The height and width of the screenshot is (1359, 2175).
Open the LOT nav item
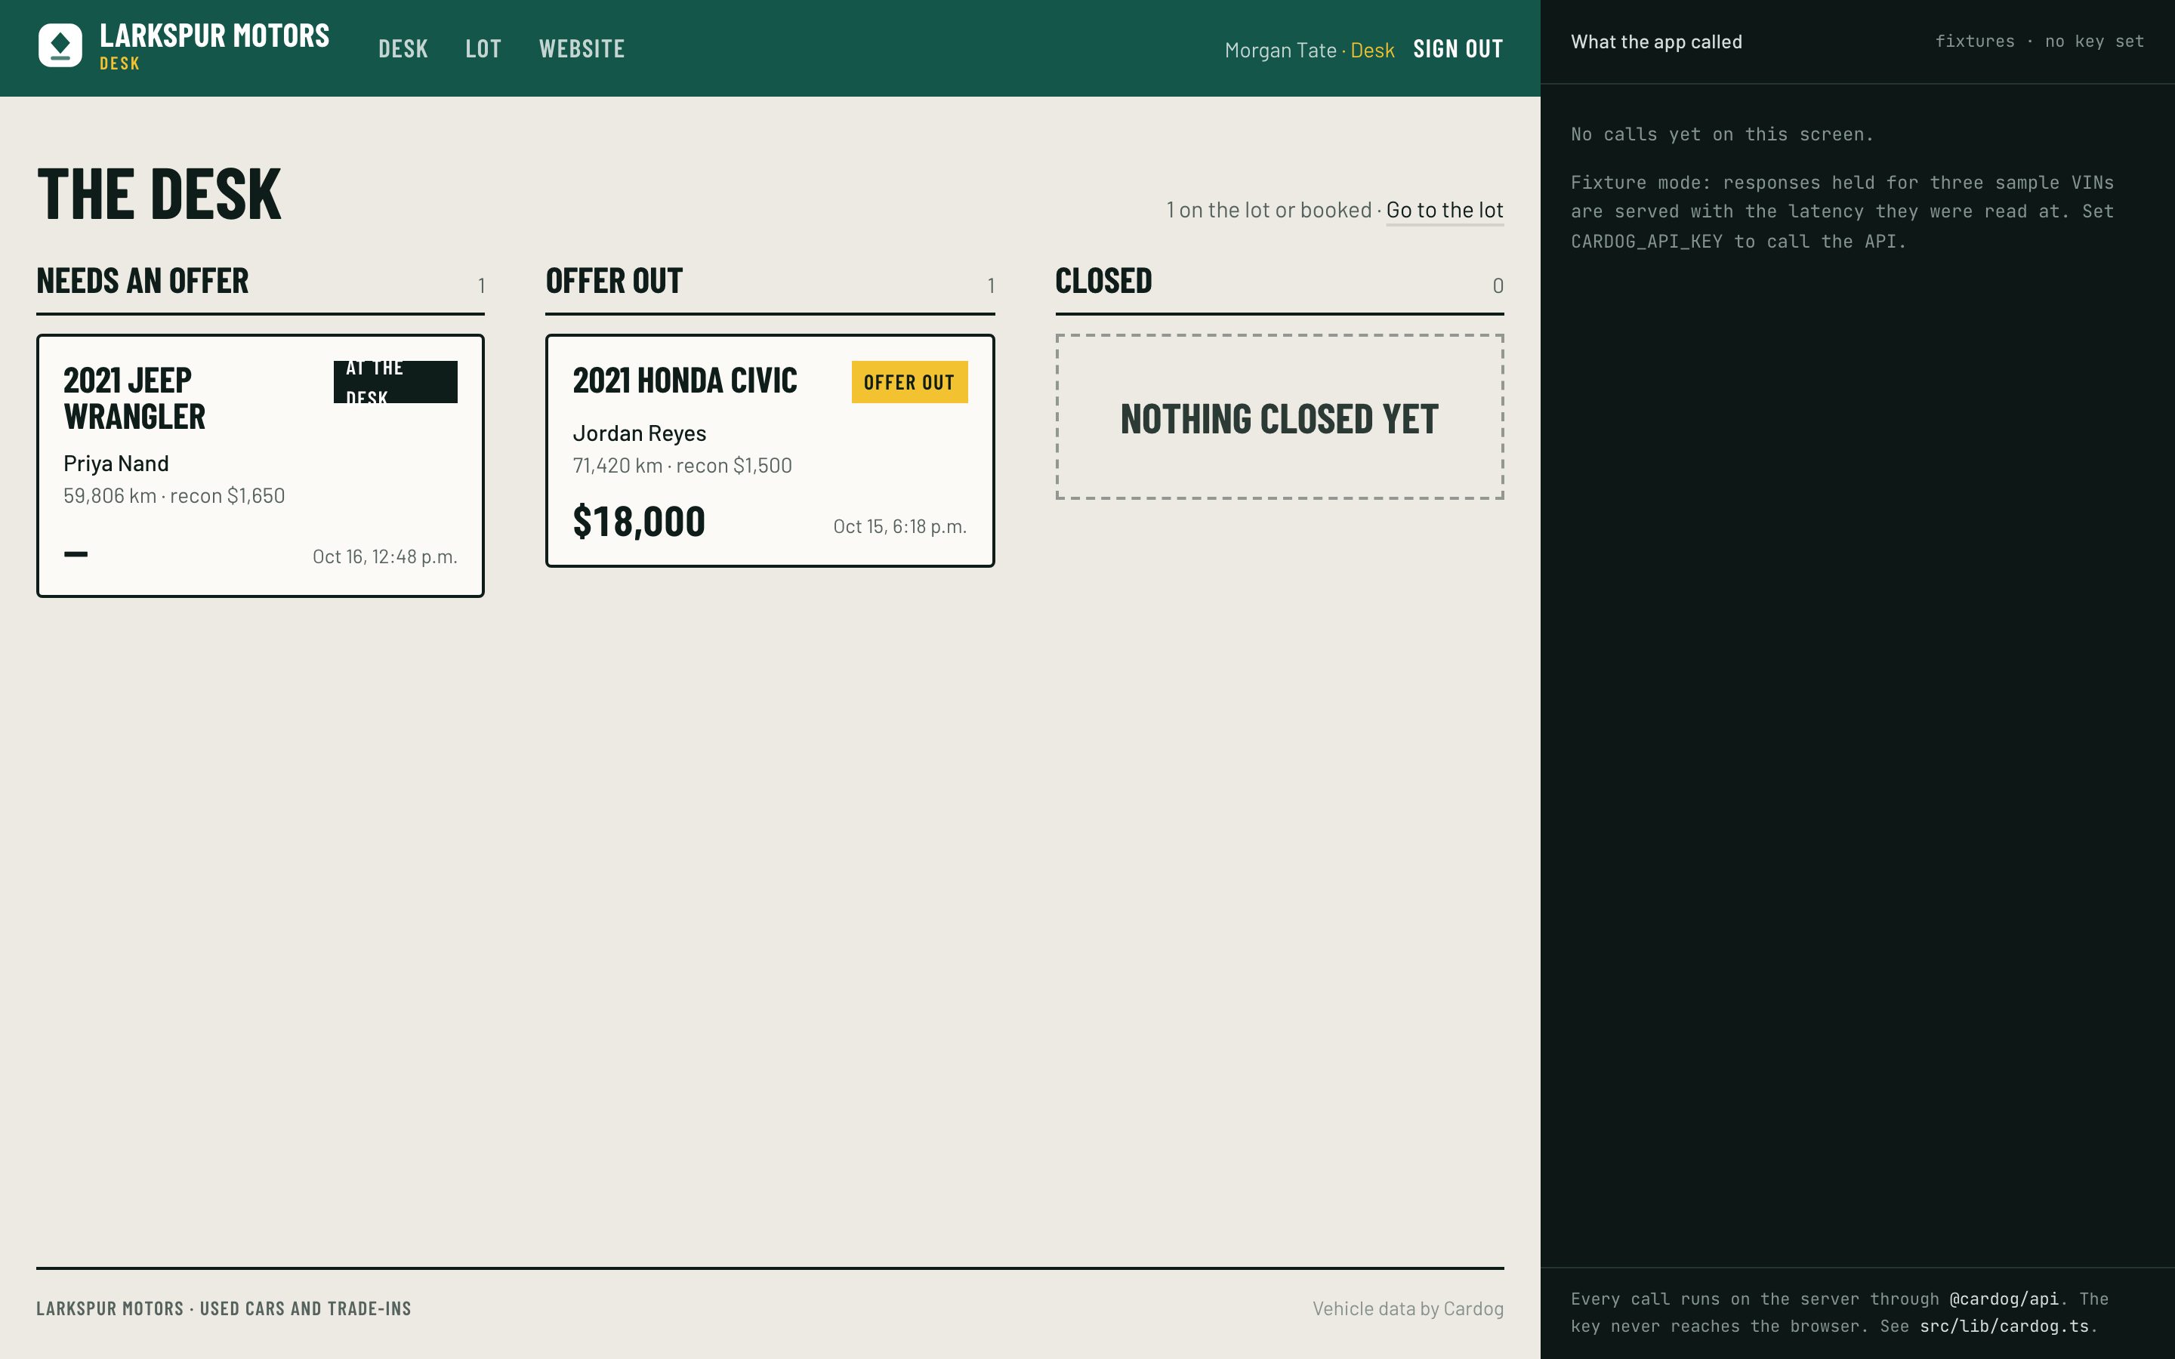click(x=483, y=48)
